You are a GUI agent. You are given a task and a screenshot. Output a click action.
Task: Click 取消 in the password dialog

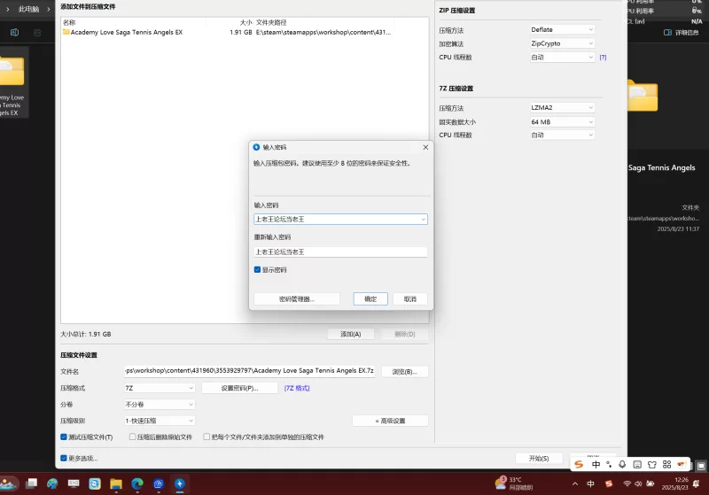click(409, 299)
